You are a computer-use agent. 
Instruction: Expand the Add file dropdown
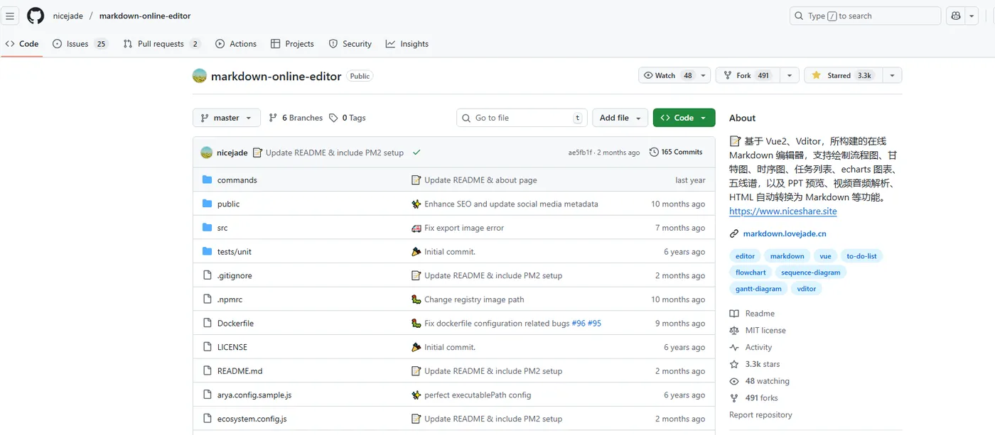pyautogui.click(x=619, y=117)
